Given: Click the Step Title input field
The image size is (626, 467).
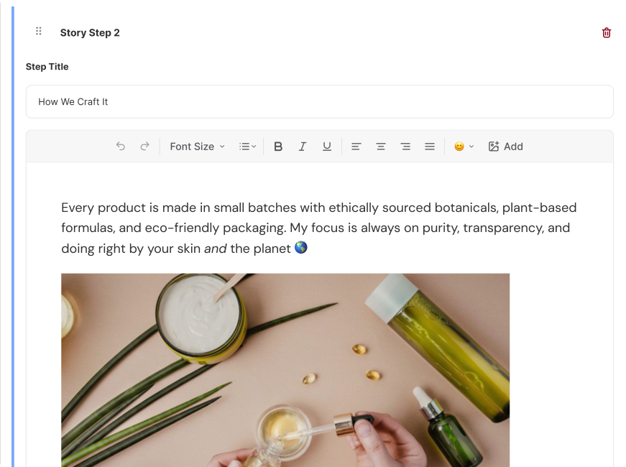Looking at the screenshot, I should tap(319, 102).
